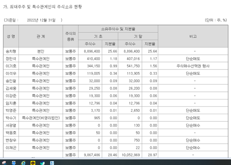This screenshot has width=231, height=165.
Task: Select the name 서광열
Action: (11, 125)
